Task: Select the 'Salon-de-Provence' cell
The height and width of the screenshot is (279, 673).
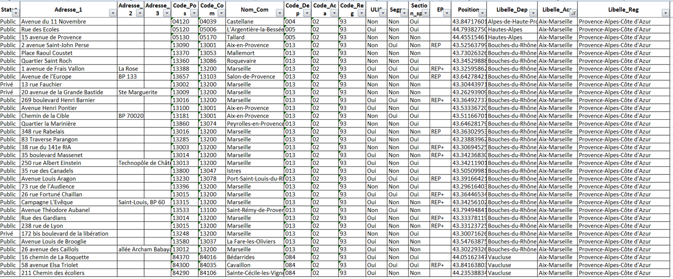Action: click(255, 76)
